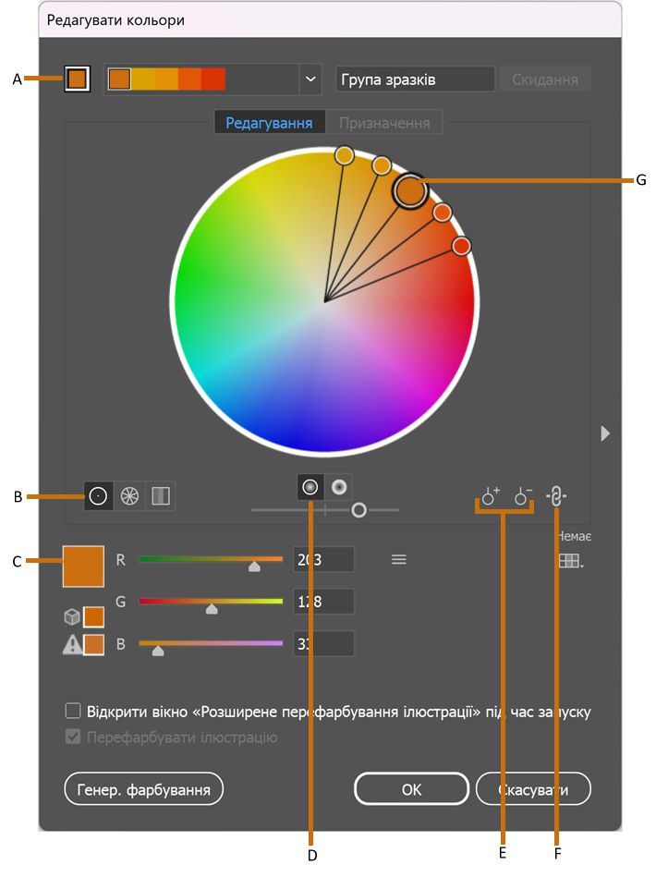Viewport: 668px width, 877px height.
Task: Open the swatch library limit grid dropdown
Action: 569,561
